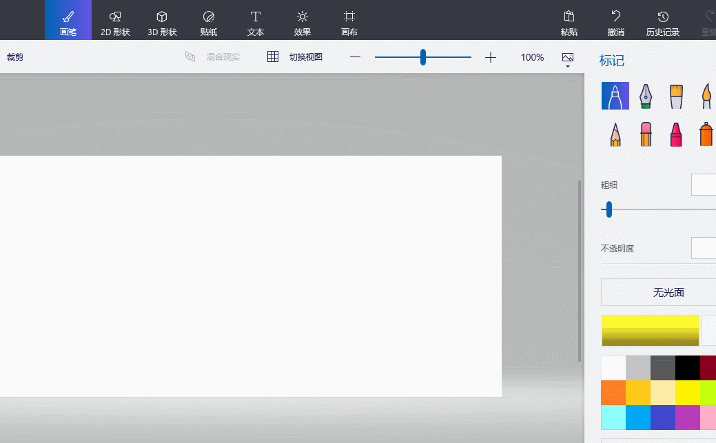Screen dimensions: 716x443
Task: Choose the Crayon tool
Action: coord(676,134)
